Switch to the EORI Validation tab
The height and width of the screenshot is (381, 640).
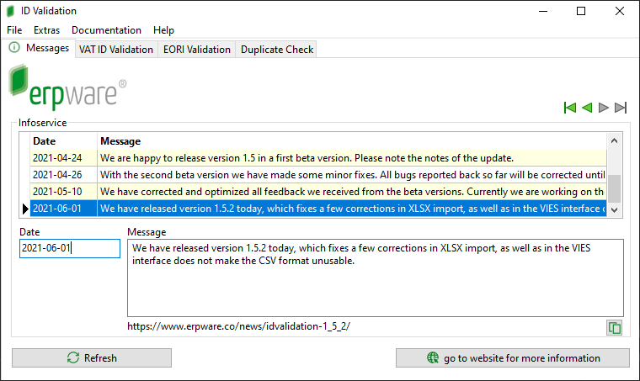(197, 50)
